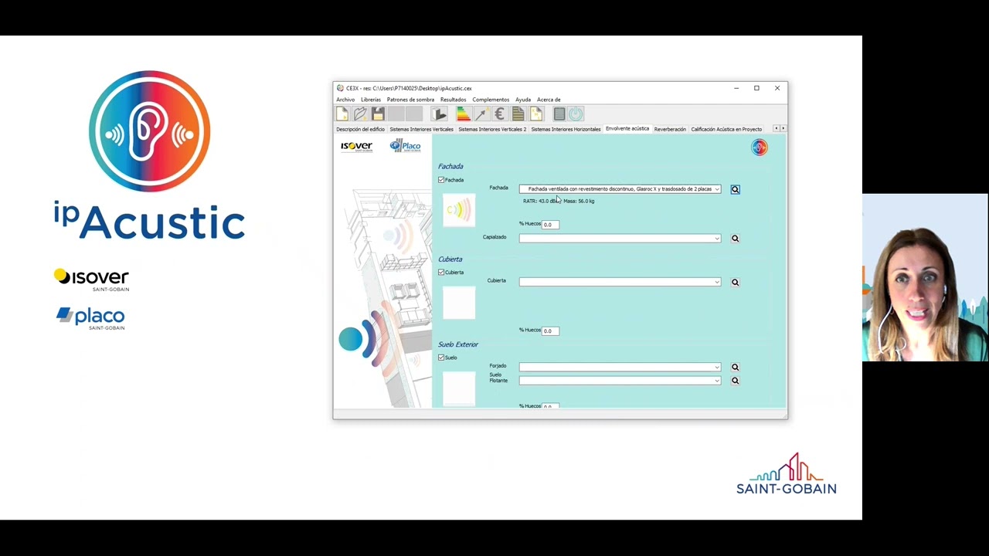Open the Complementos menu
This screenshot has width=989, height=556.
(491, 100)
